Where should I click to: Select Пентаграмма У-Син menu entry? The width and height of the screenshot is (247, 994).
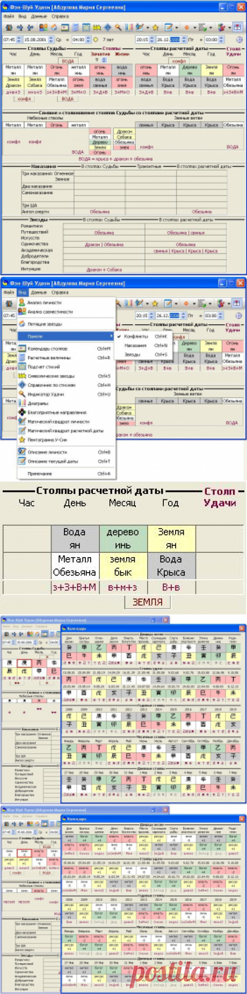point(67,440)
